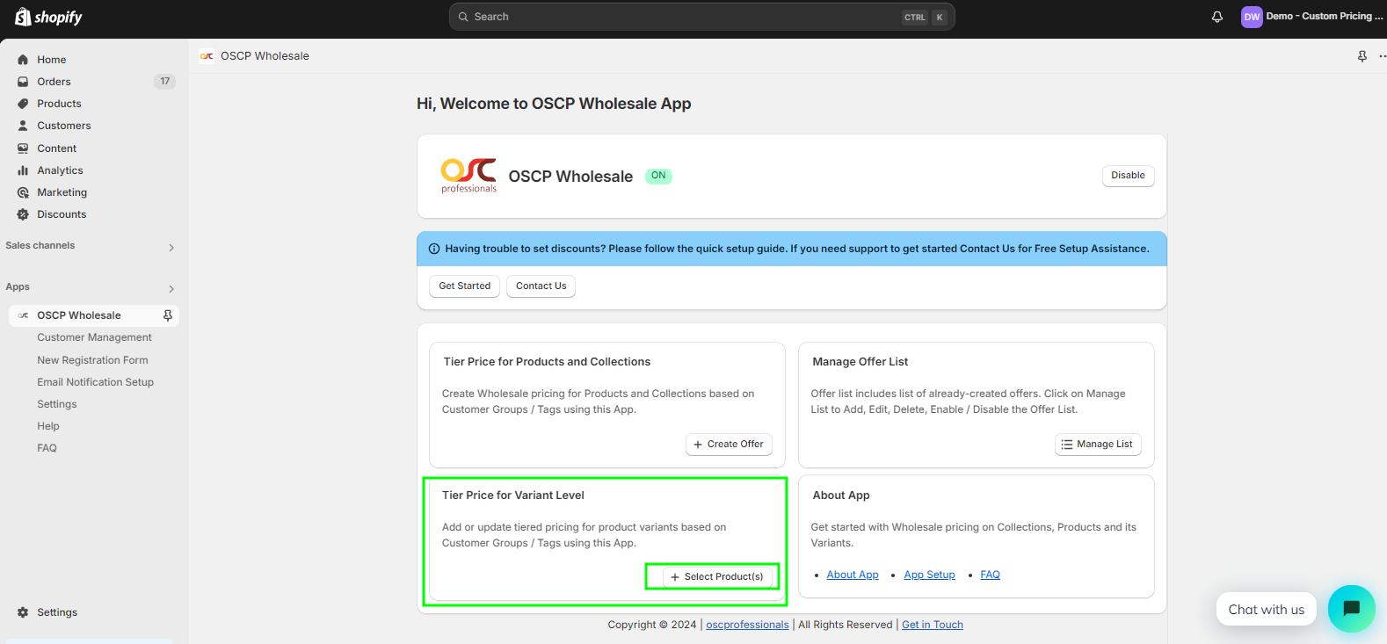Screen dimensions: 1387x644
Task: Open the three-dot menu in app header
Action: tap(1382, 56)
